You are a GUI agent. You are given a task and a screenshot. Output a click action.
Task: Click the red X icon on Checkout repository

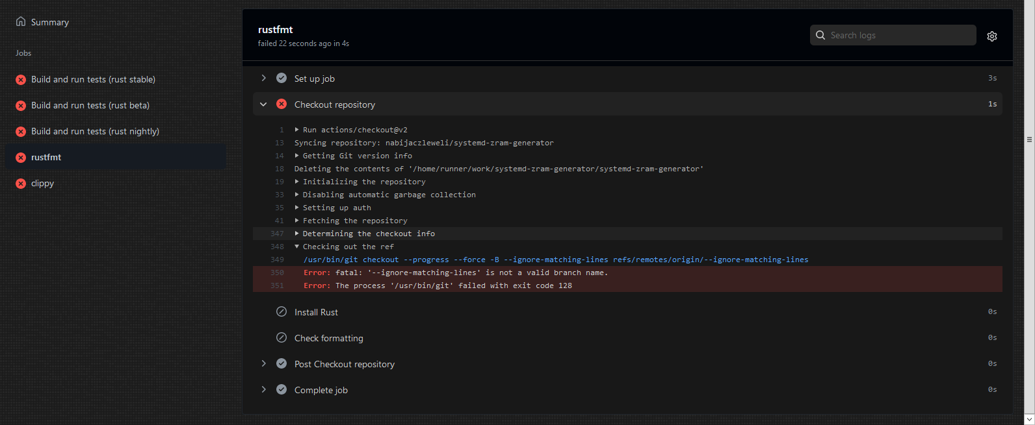pyautogui.click(x=282, y=104)
